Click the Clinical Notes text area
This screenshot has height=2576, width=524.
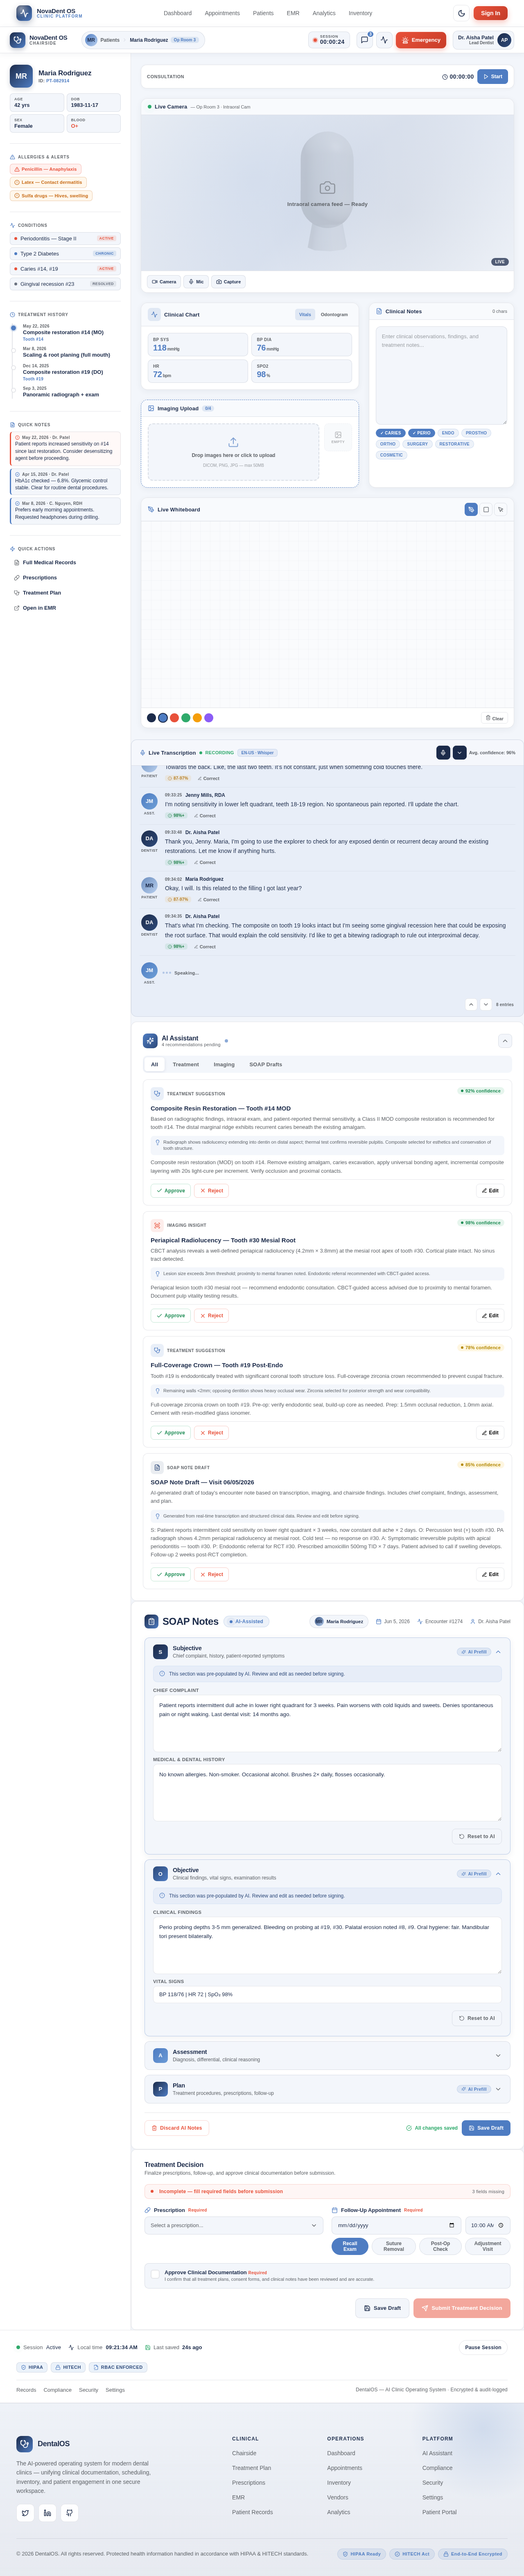[x=441, y=375]
